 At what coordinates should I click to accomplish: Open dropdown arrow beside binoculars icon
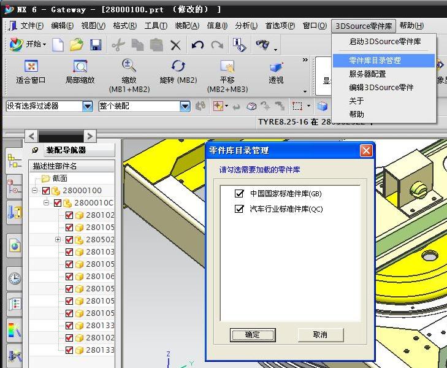click(275, 50)
